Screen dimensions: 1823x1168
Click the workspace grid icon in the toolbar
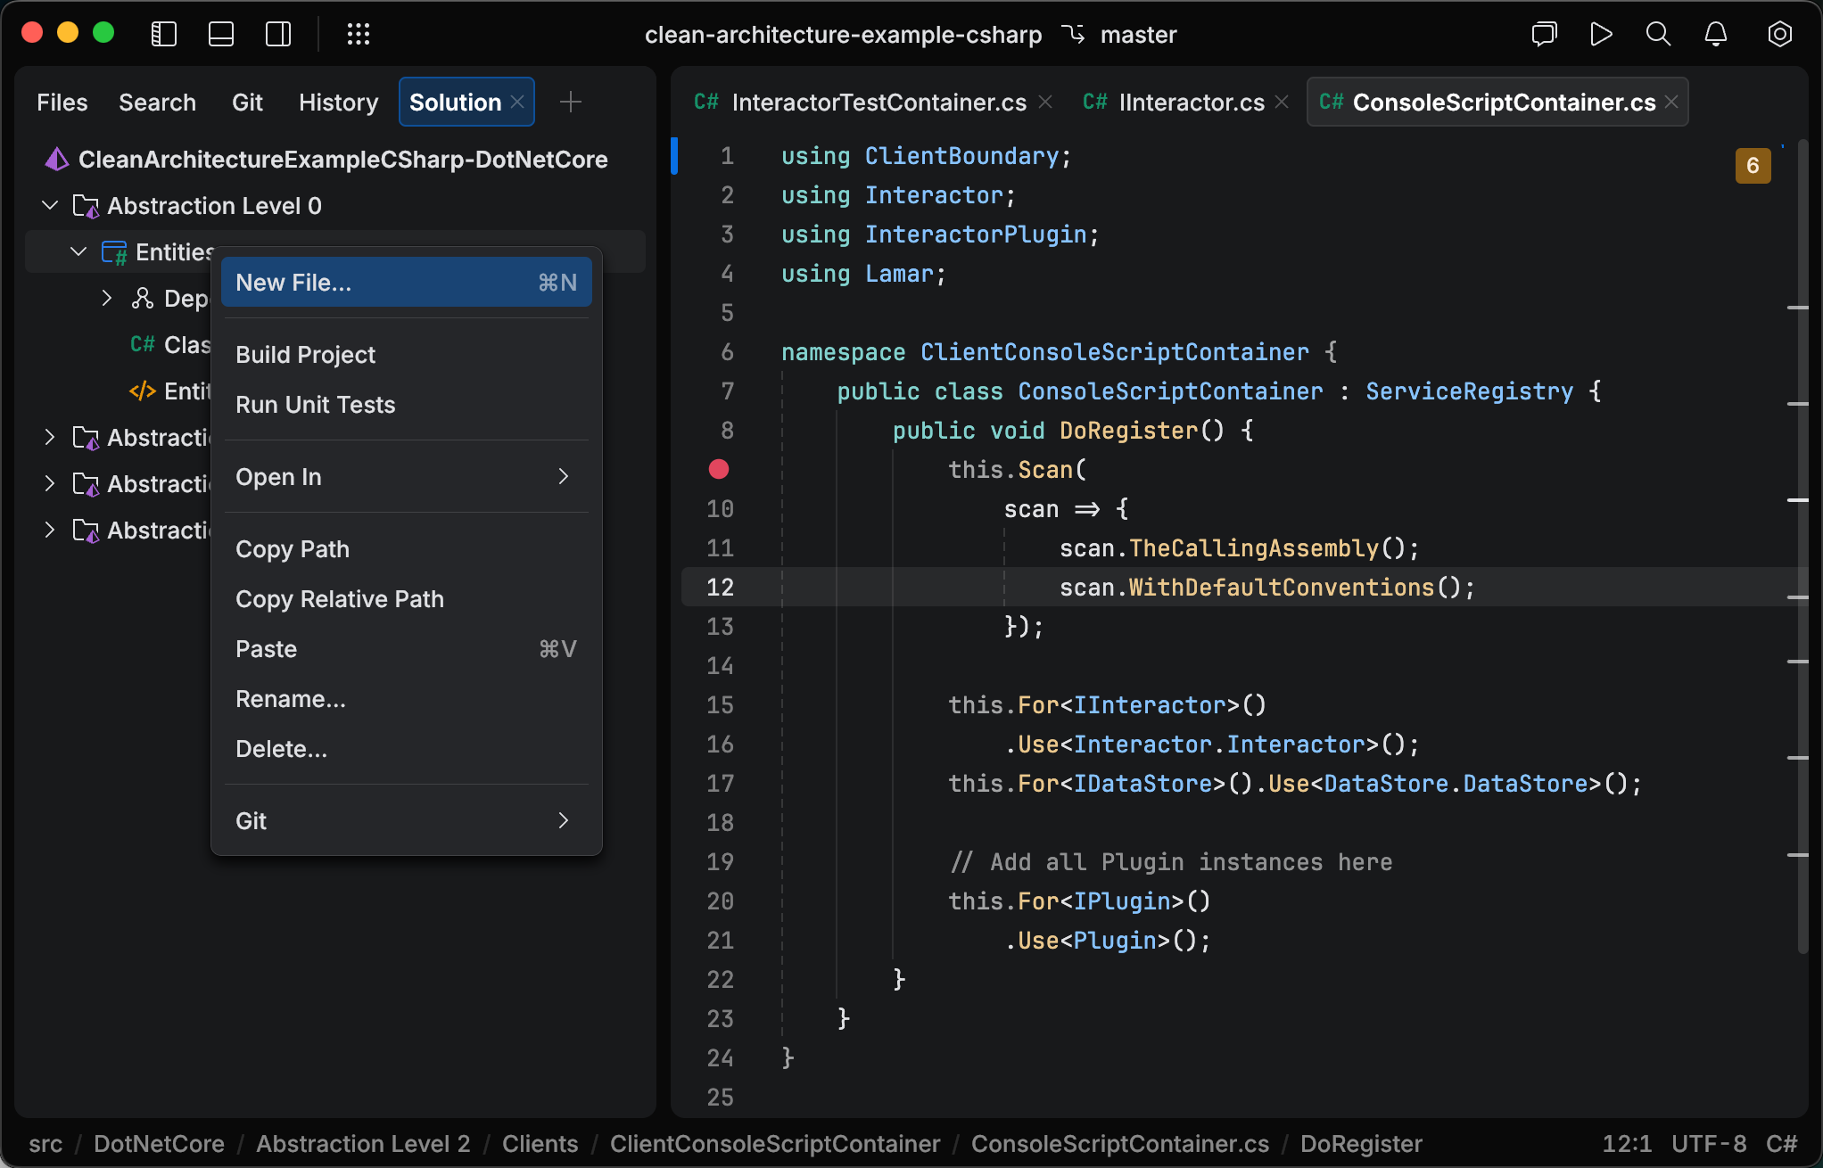coord(359,34)
